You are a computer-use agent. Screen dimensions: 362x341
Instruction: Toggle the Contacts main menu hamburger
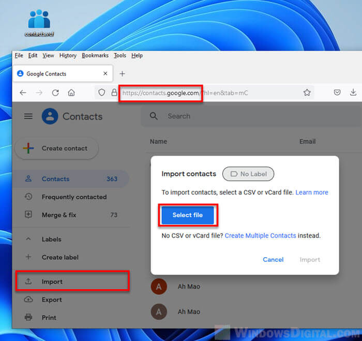pos(28,116)
